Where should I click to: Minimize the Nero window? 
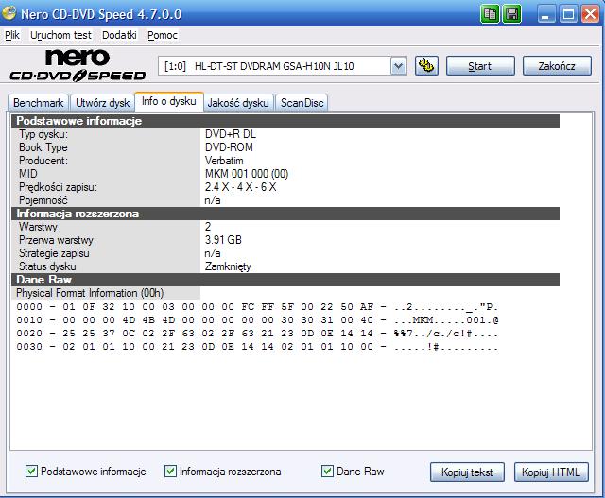[545, 14]
